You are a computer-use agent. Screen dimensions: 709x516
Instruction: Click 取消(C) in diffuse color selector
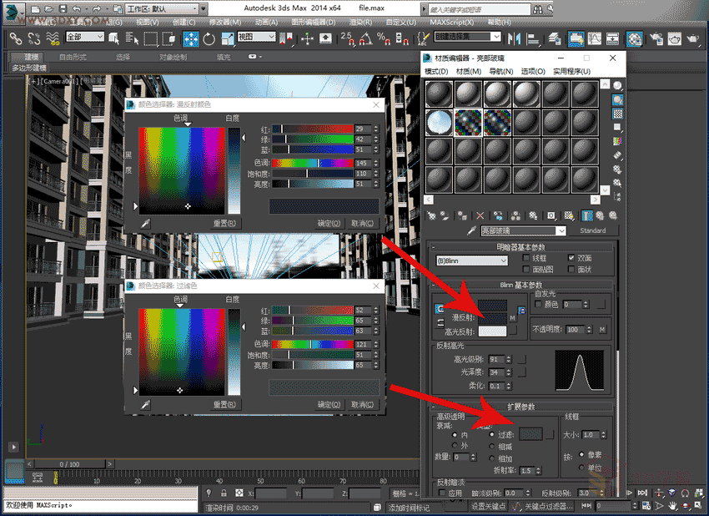pyautogui.click(x=362, y=223)
